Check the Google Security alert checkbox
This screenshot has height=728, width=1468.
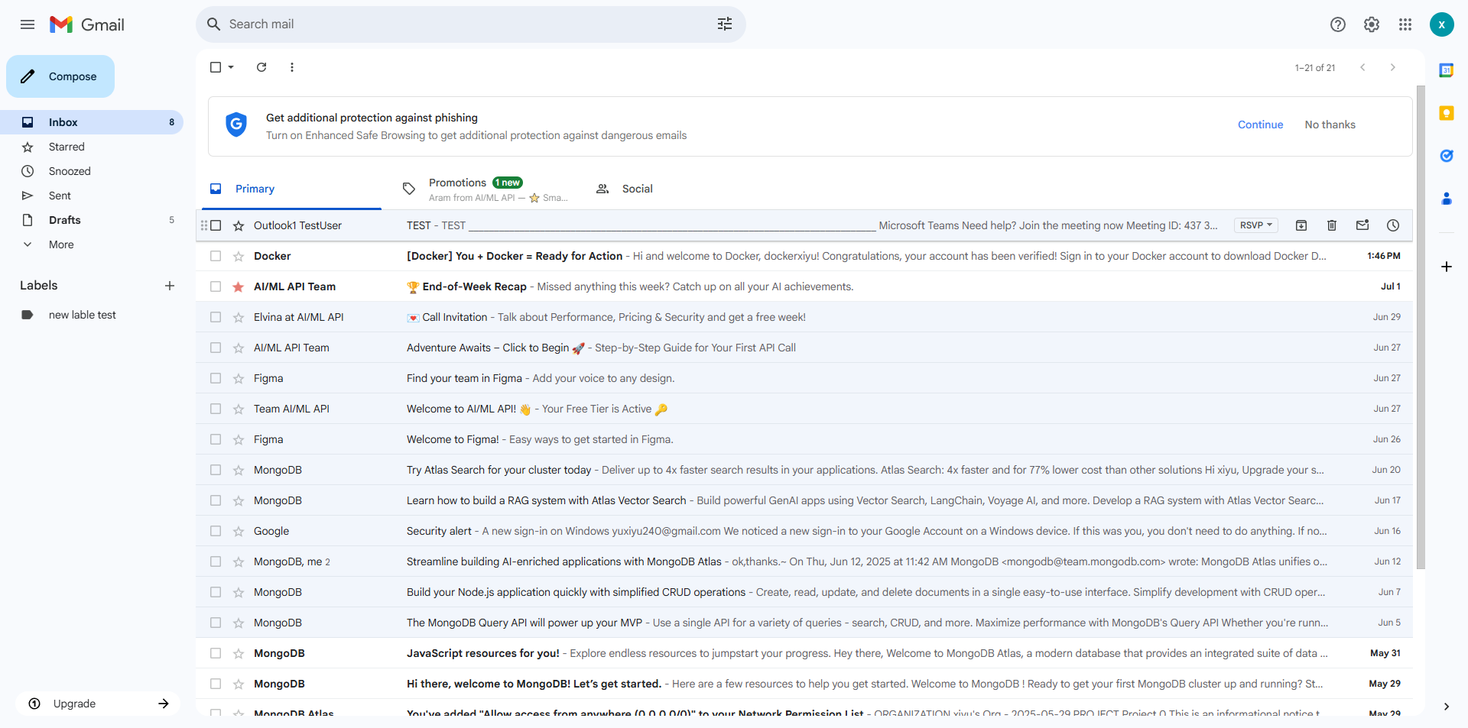coord(216,531)
